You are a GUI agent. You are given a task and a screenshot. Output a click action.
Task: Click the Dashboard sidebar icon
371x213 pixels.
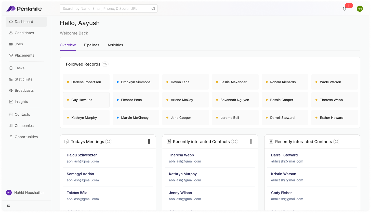pos(11,22)
